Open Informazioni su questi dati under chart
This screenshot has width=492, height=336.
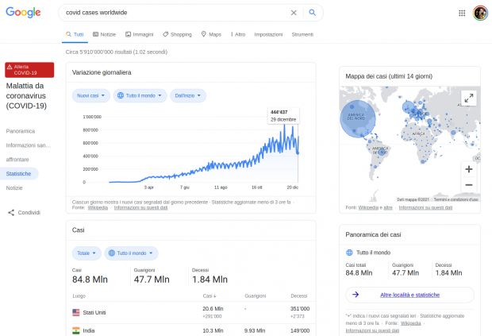pyautogui.click(x=141, y=207)
